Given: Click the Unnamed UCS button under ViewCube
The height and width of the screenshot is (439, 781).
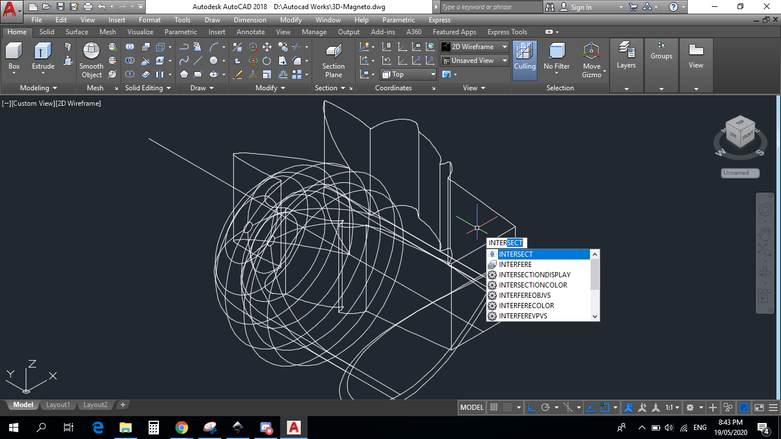Looking at the screenshot, I should point(740,173).
